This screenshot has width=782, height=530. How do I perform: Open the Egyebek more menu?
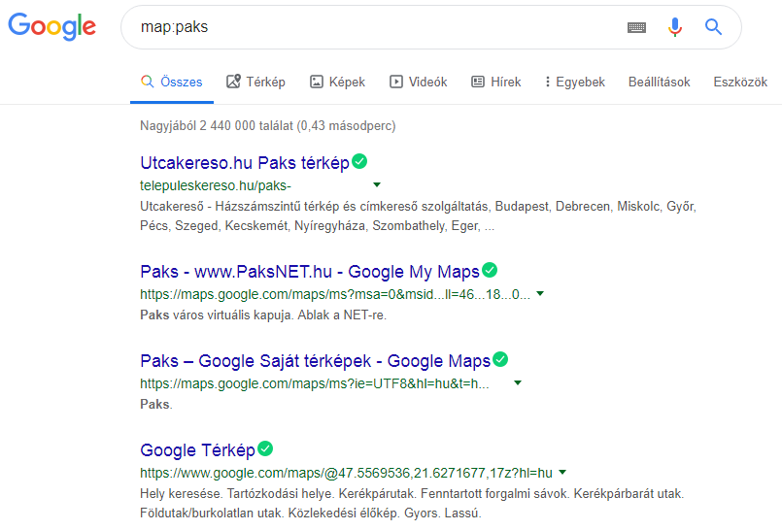(x=575, y=82)
